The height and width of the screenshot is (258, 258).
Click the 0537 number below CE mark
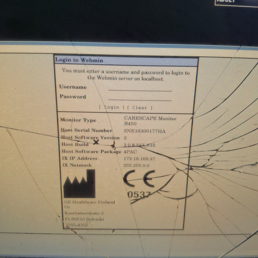tap(139, 195)
